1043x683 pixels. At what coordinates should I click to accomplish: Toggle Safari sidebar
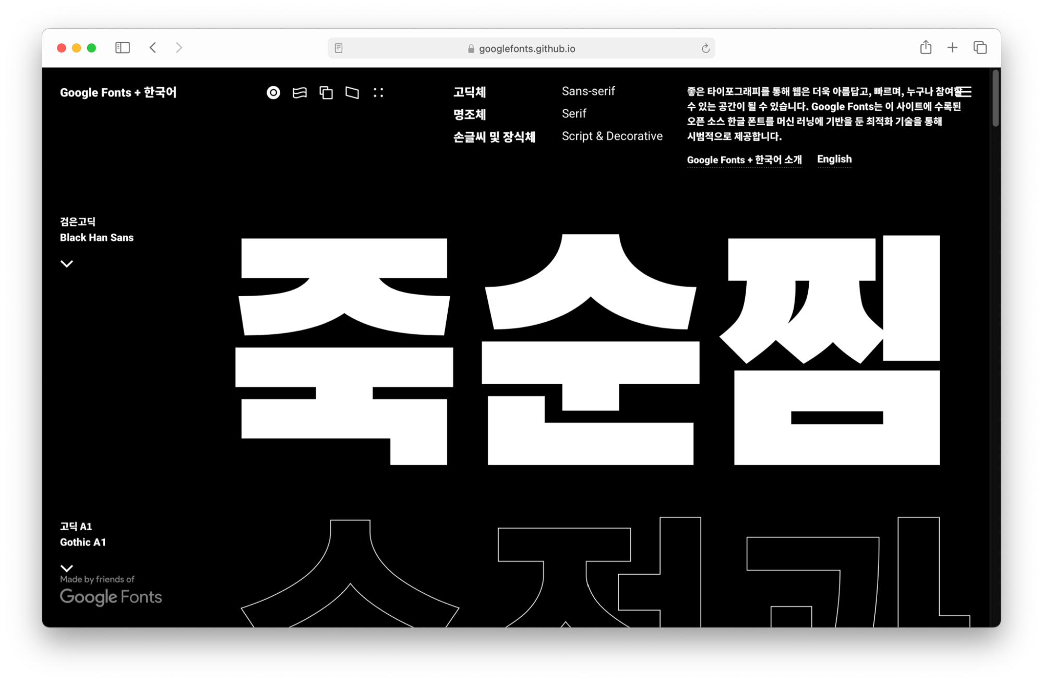point(123,48)
